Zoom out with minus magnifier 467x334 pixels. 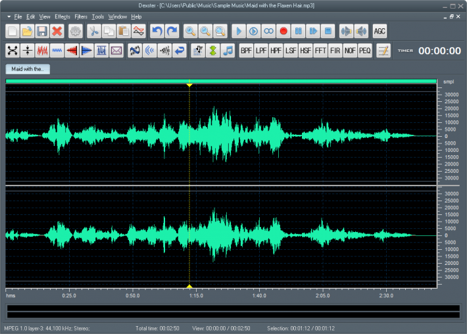point(205,32)
